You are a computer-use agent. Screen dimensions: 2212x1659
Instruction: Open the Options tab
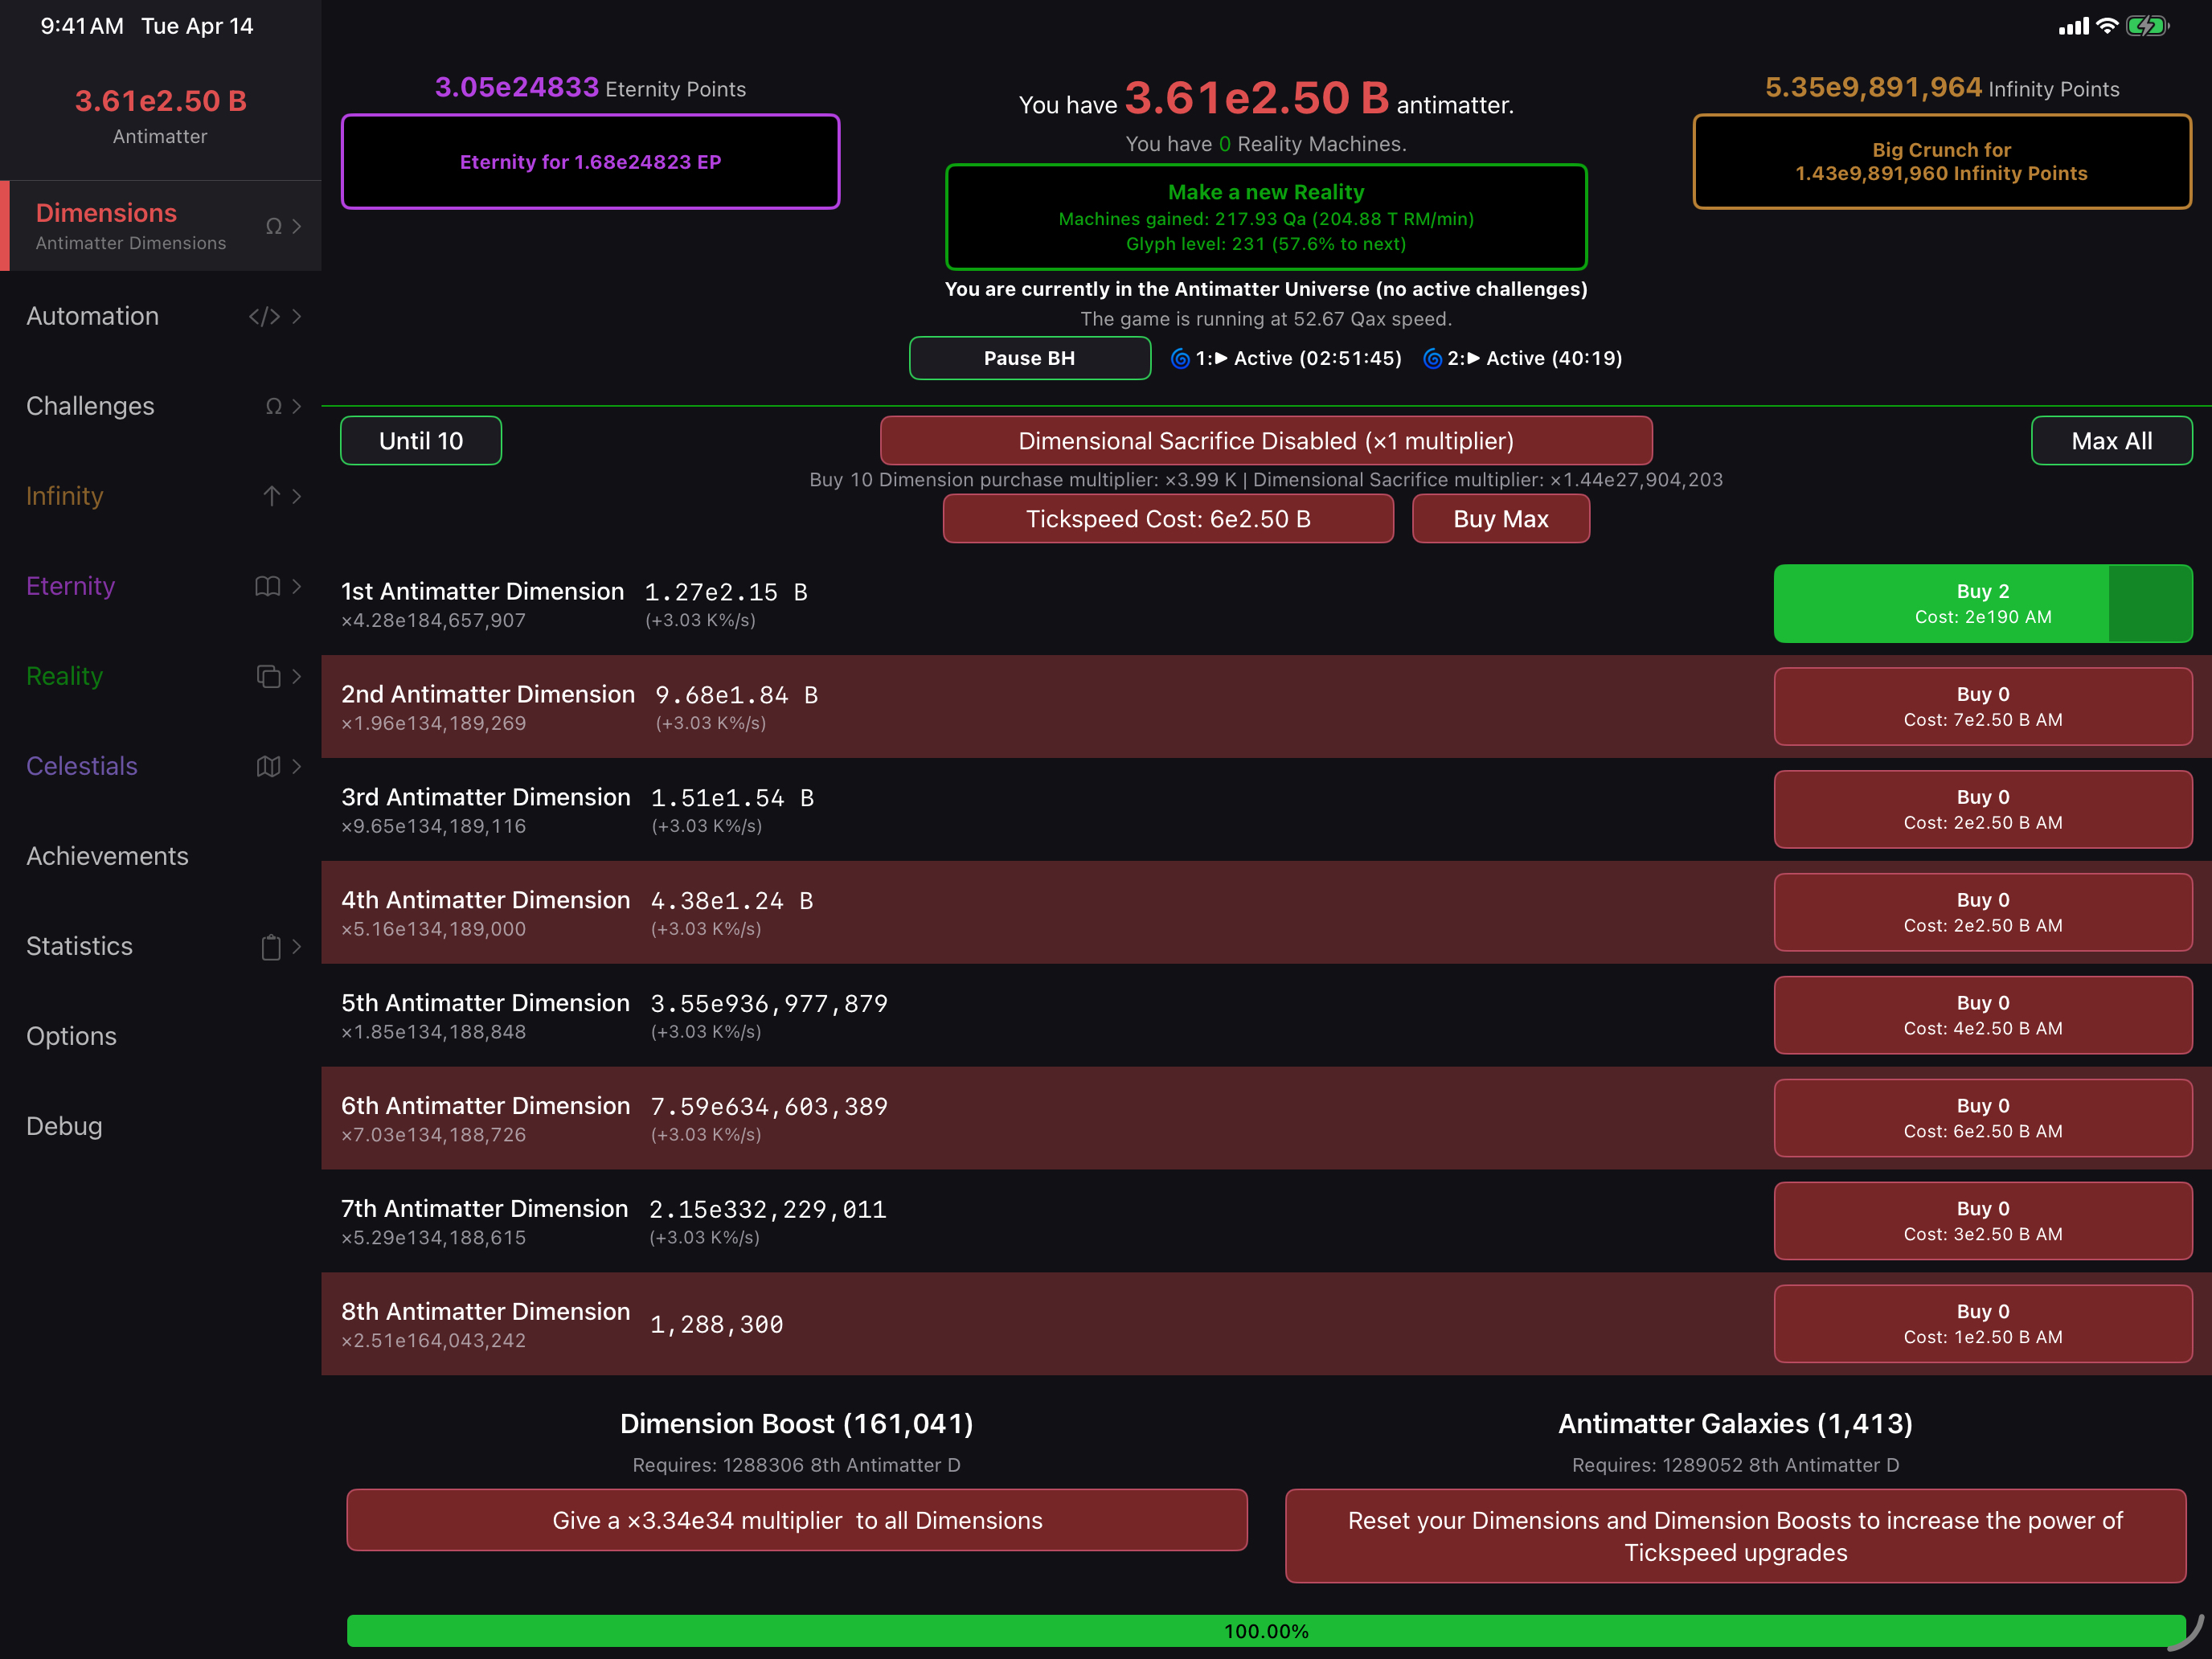click(x=160, y=1036)
